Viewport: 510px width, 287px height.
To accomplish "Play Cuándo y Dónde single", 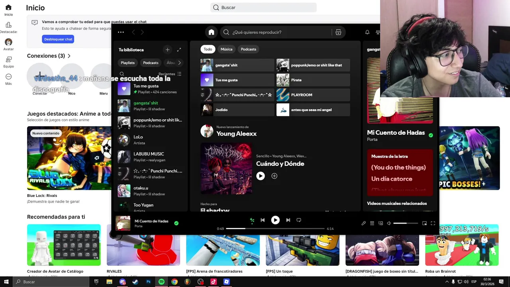I will [261, 176].
